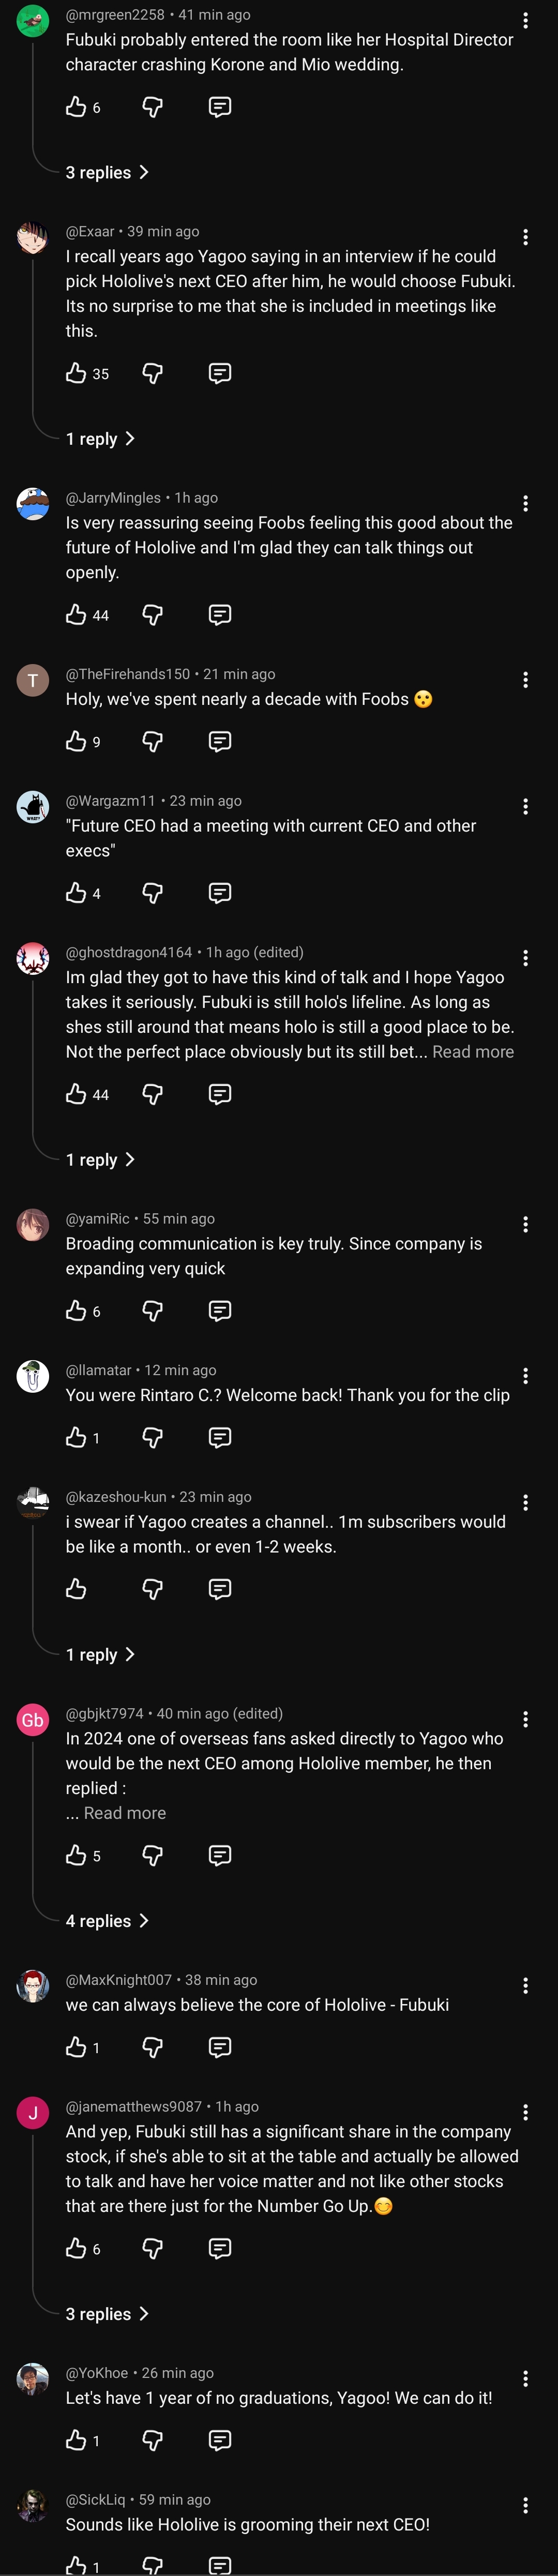This screenshot has width=558, height=2576.
Task: Reply to @MaxKnight007's comment
Action: (x=220, y=2047)
